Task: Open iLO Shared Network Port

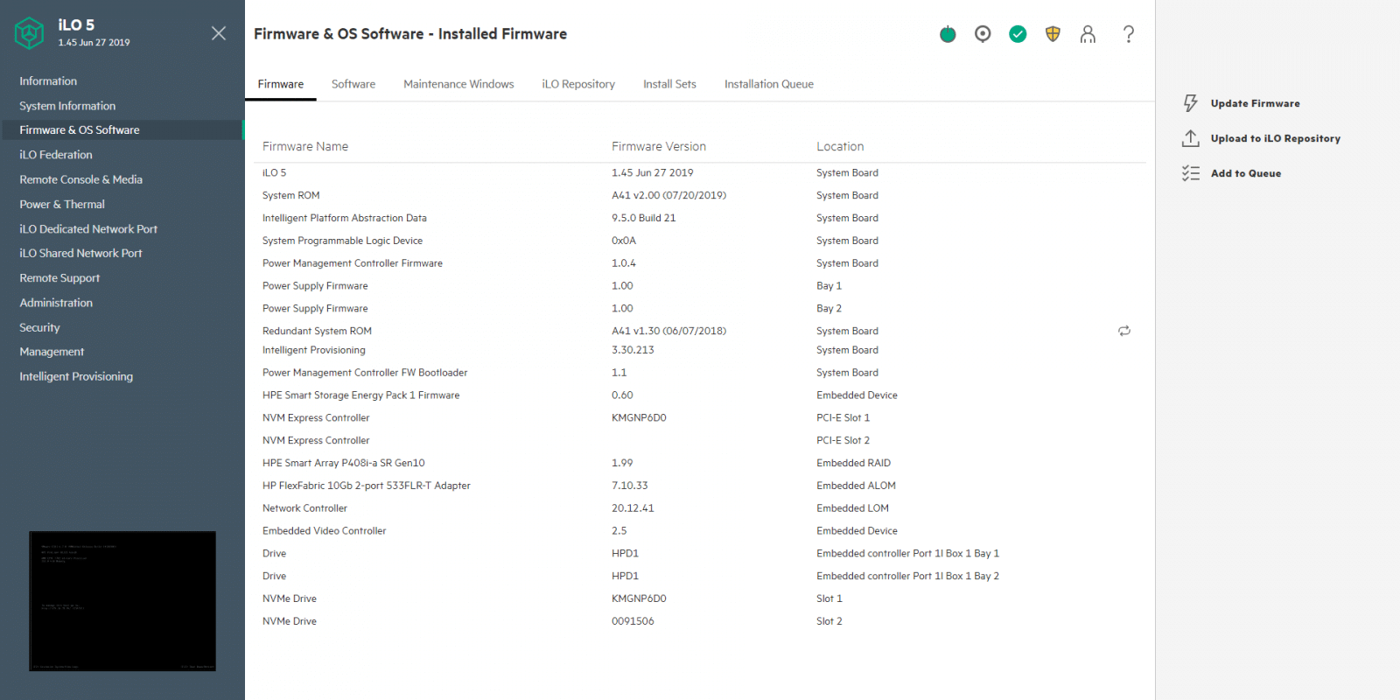Action: click(x=80, y=253)
